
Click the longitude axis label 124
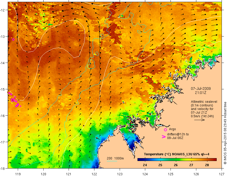[x=145, y=174]
